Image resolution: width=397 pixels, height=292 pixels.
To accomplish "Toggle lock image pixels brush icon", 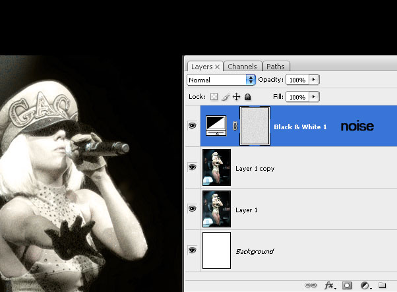I will pyautogui.click(x=226, y=97).
